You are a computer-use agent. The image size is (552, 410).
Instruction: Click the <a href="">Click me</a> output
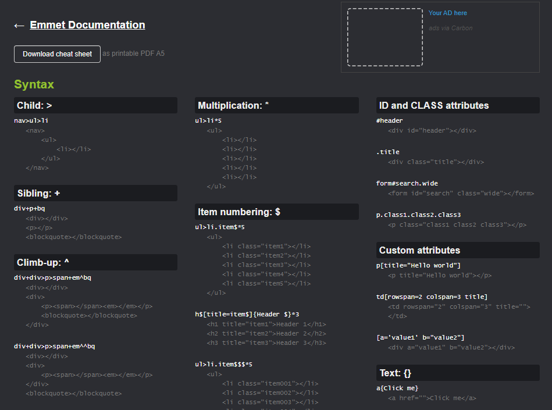[432, 398]
